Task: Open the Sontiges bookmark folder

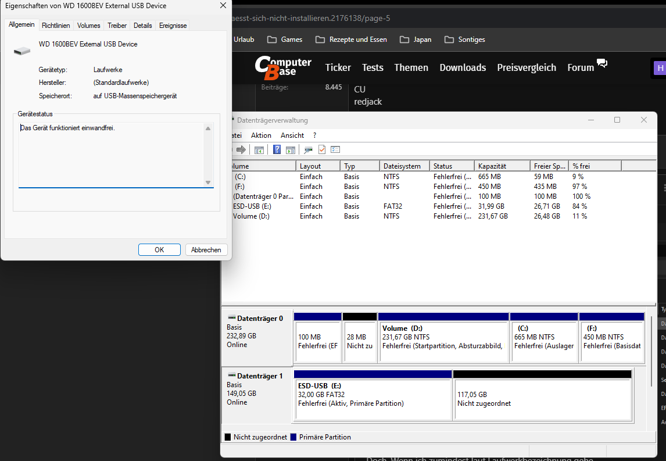Action: [465, 40]
